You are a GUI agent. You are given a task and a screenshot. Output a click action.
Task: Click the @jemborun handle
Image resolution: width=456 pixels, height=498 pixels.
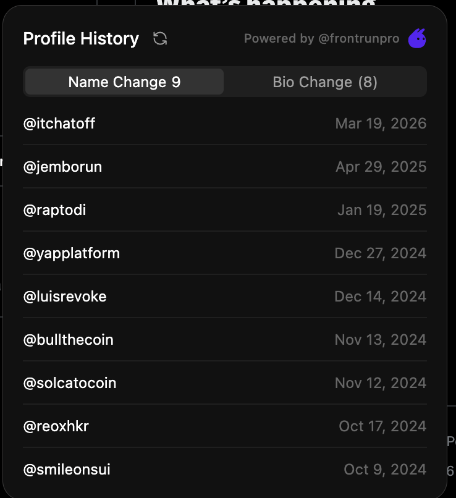tap(62, 167)
